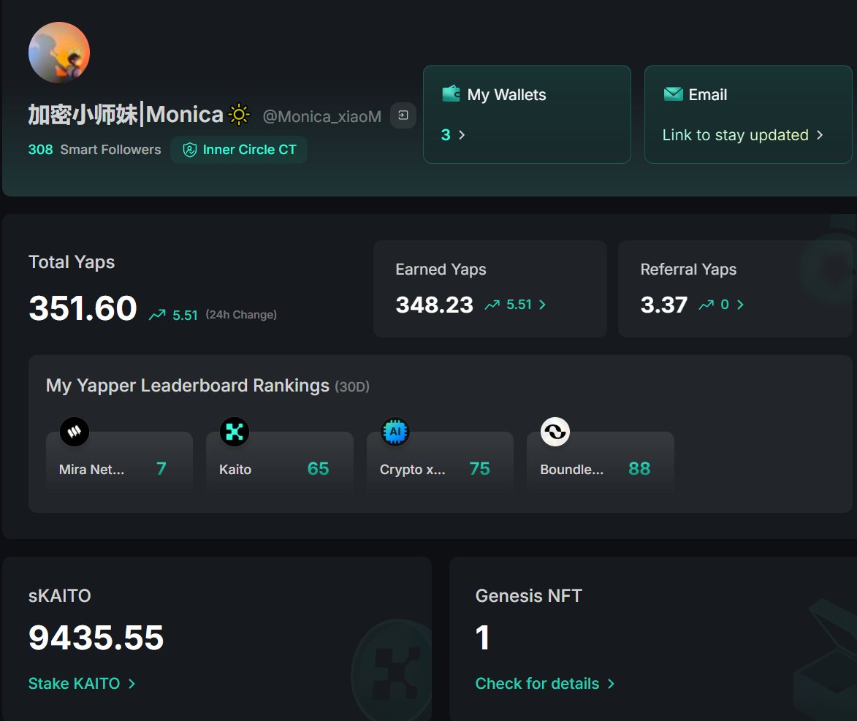Click the profile avatar picture

tap(59, 53)
